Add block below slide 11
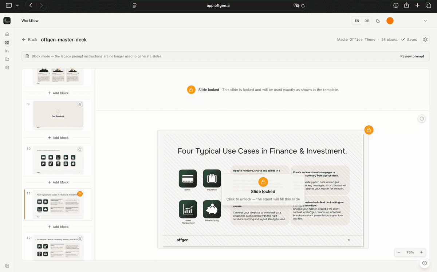437x272 pixels. (x=58, y=227)
